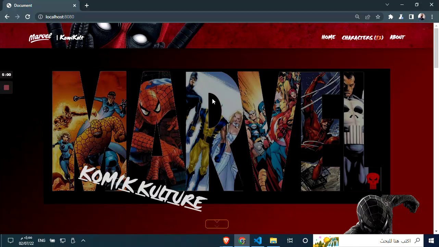Viewport: 439px width, 247px height.
Task: Switch to Google Chrome on the taskbar
Action: click(242, 241)
